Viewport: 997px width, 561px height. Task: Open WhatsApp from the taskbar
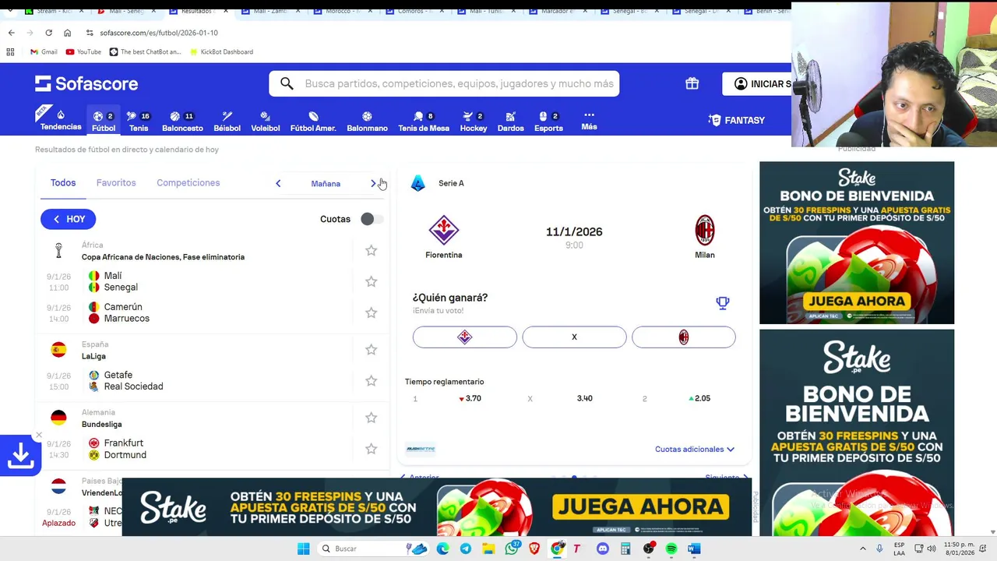(x=512, y=549)
